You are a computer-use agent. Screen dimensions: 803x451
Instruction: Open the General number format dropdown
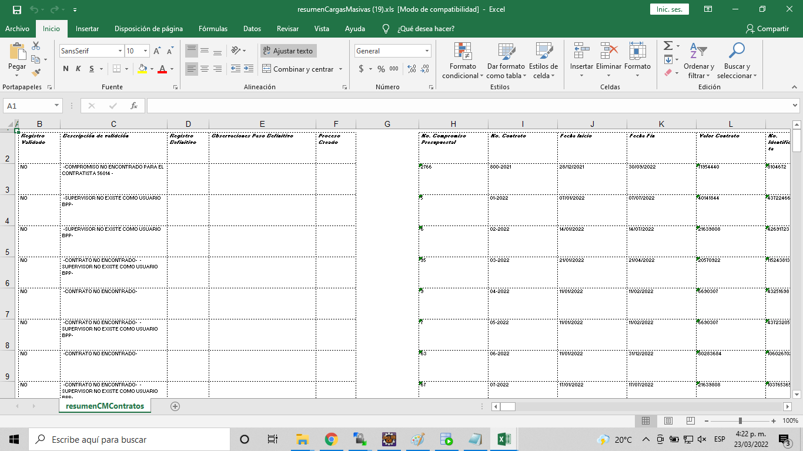(x=427, y=51)
